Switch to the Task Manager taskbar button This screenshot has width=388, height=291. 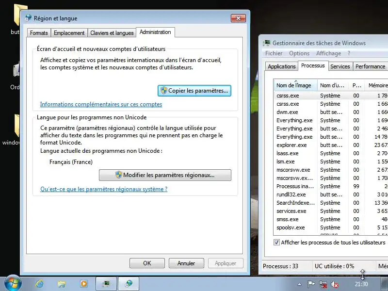pos(106,284)
